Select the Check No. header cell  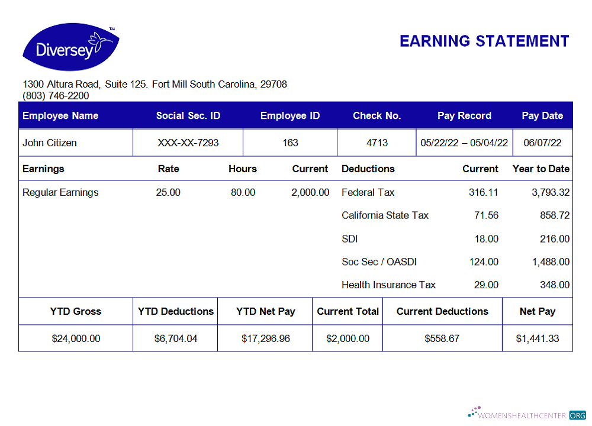pyautogui.click(x=377, y=115)
